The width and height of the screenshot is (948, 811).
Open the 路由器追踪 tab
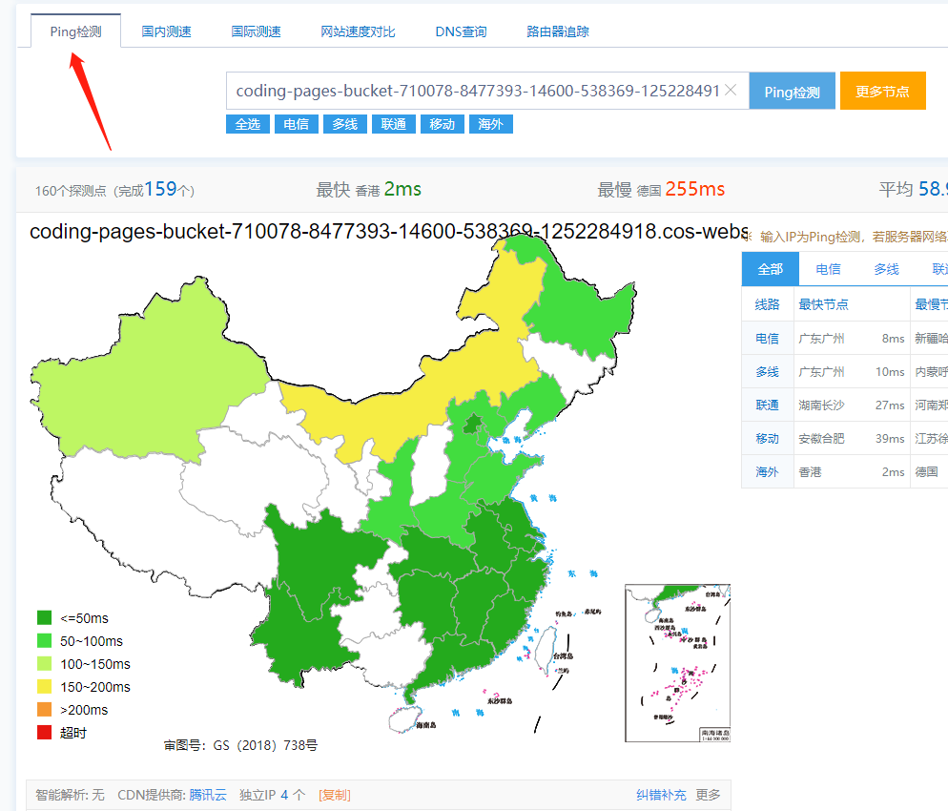pos(557,31)
